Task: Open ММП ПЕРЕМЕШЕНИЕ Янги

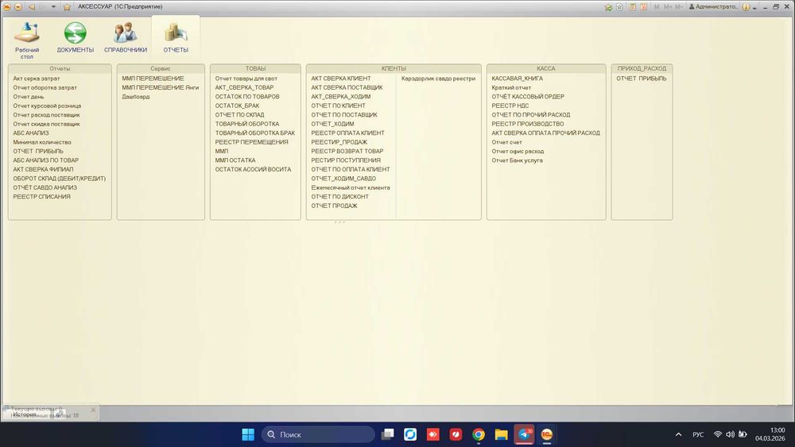Action: 161,87
